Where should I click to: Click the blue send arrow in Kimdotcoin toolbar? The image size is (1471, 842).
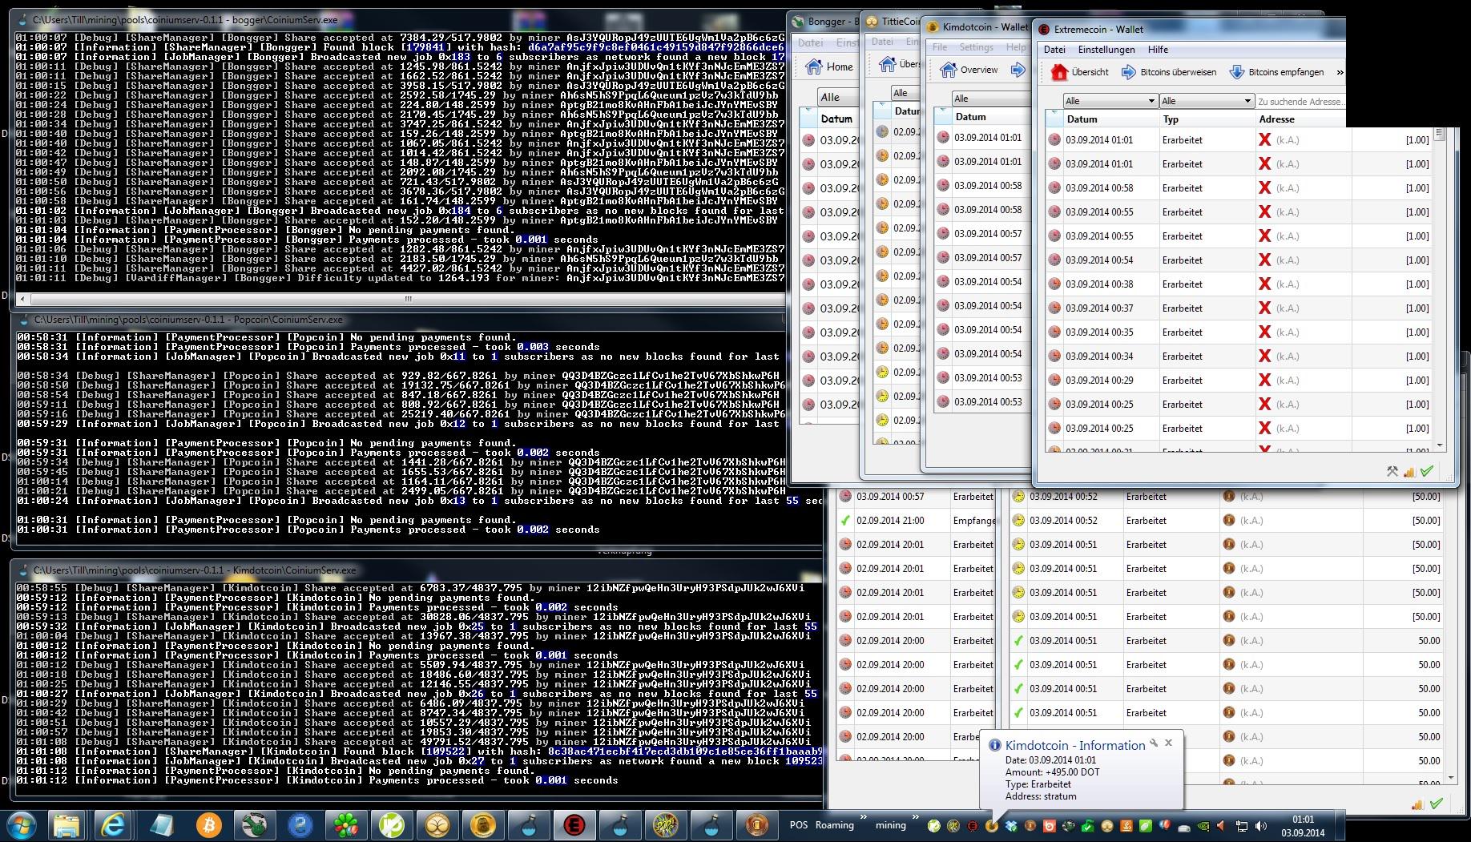1018,70
